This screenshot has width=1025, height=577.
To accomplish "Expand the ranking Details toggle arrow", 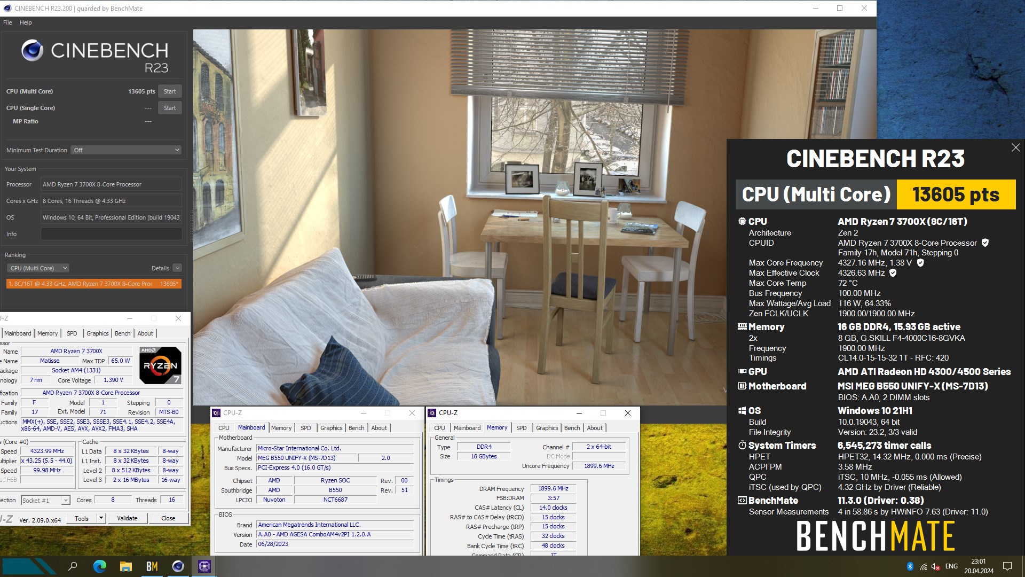I will [x=177, y=268].
